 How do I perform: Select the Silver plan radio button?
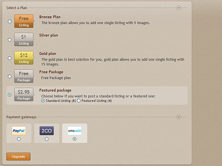(x=10, y=40)
